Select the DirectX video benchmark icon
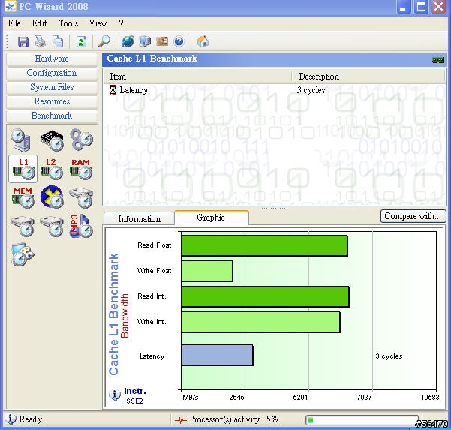The height and width of the screenshot is (430, 451). [52, 197]
